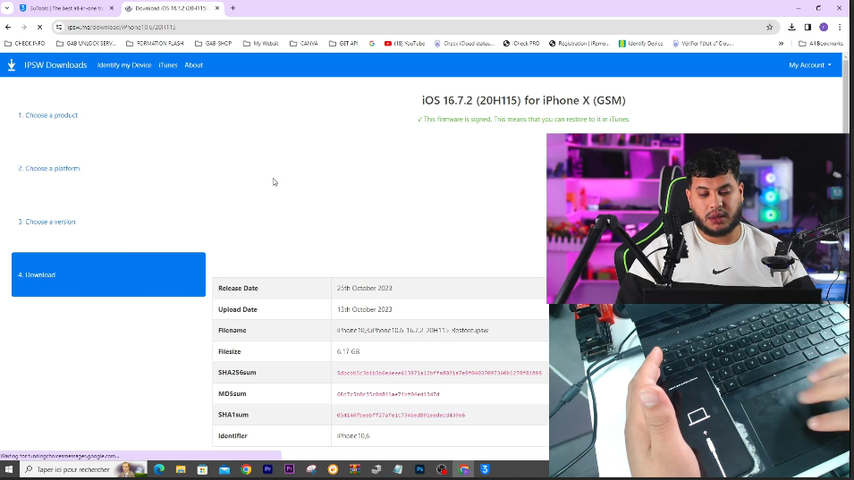854x480 pixels.
Task: Select step 4. Download
Action: pos(108,274)
